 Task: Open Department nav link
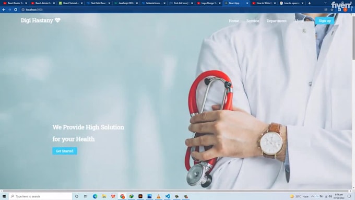point(277,21)
